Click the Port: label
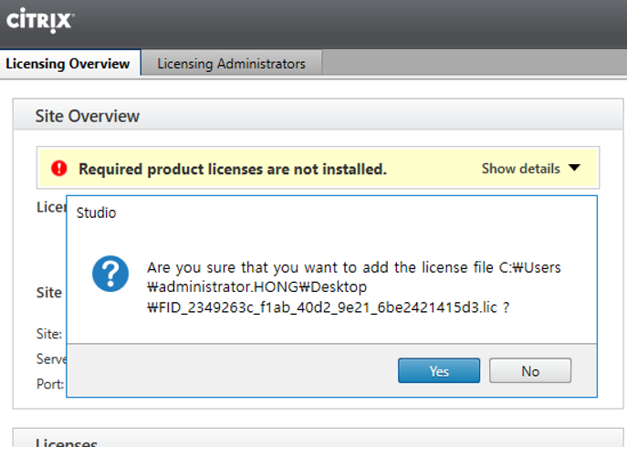Viewport: 627px width, 457px height. (50, 384)
